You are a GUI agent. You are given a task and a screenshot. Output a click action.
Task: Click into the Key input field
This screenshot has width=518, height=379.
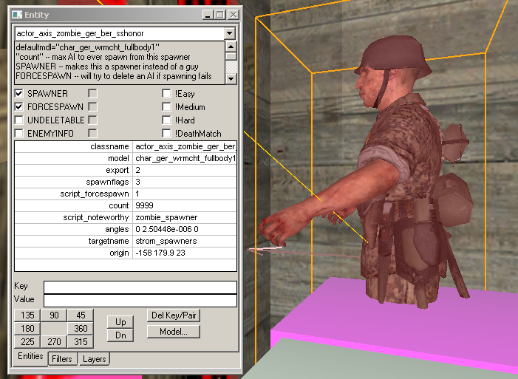click(140, 287)
